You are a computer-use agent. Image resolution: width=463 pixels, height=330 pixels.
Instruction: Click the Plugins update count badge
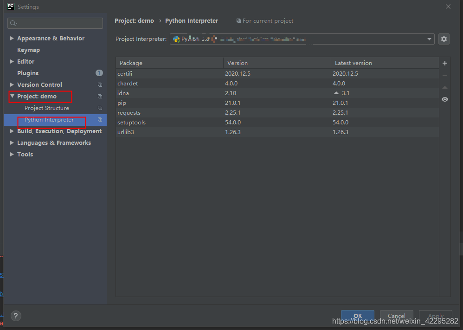[x=99, y=73]
